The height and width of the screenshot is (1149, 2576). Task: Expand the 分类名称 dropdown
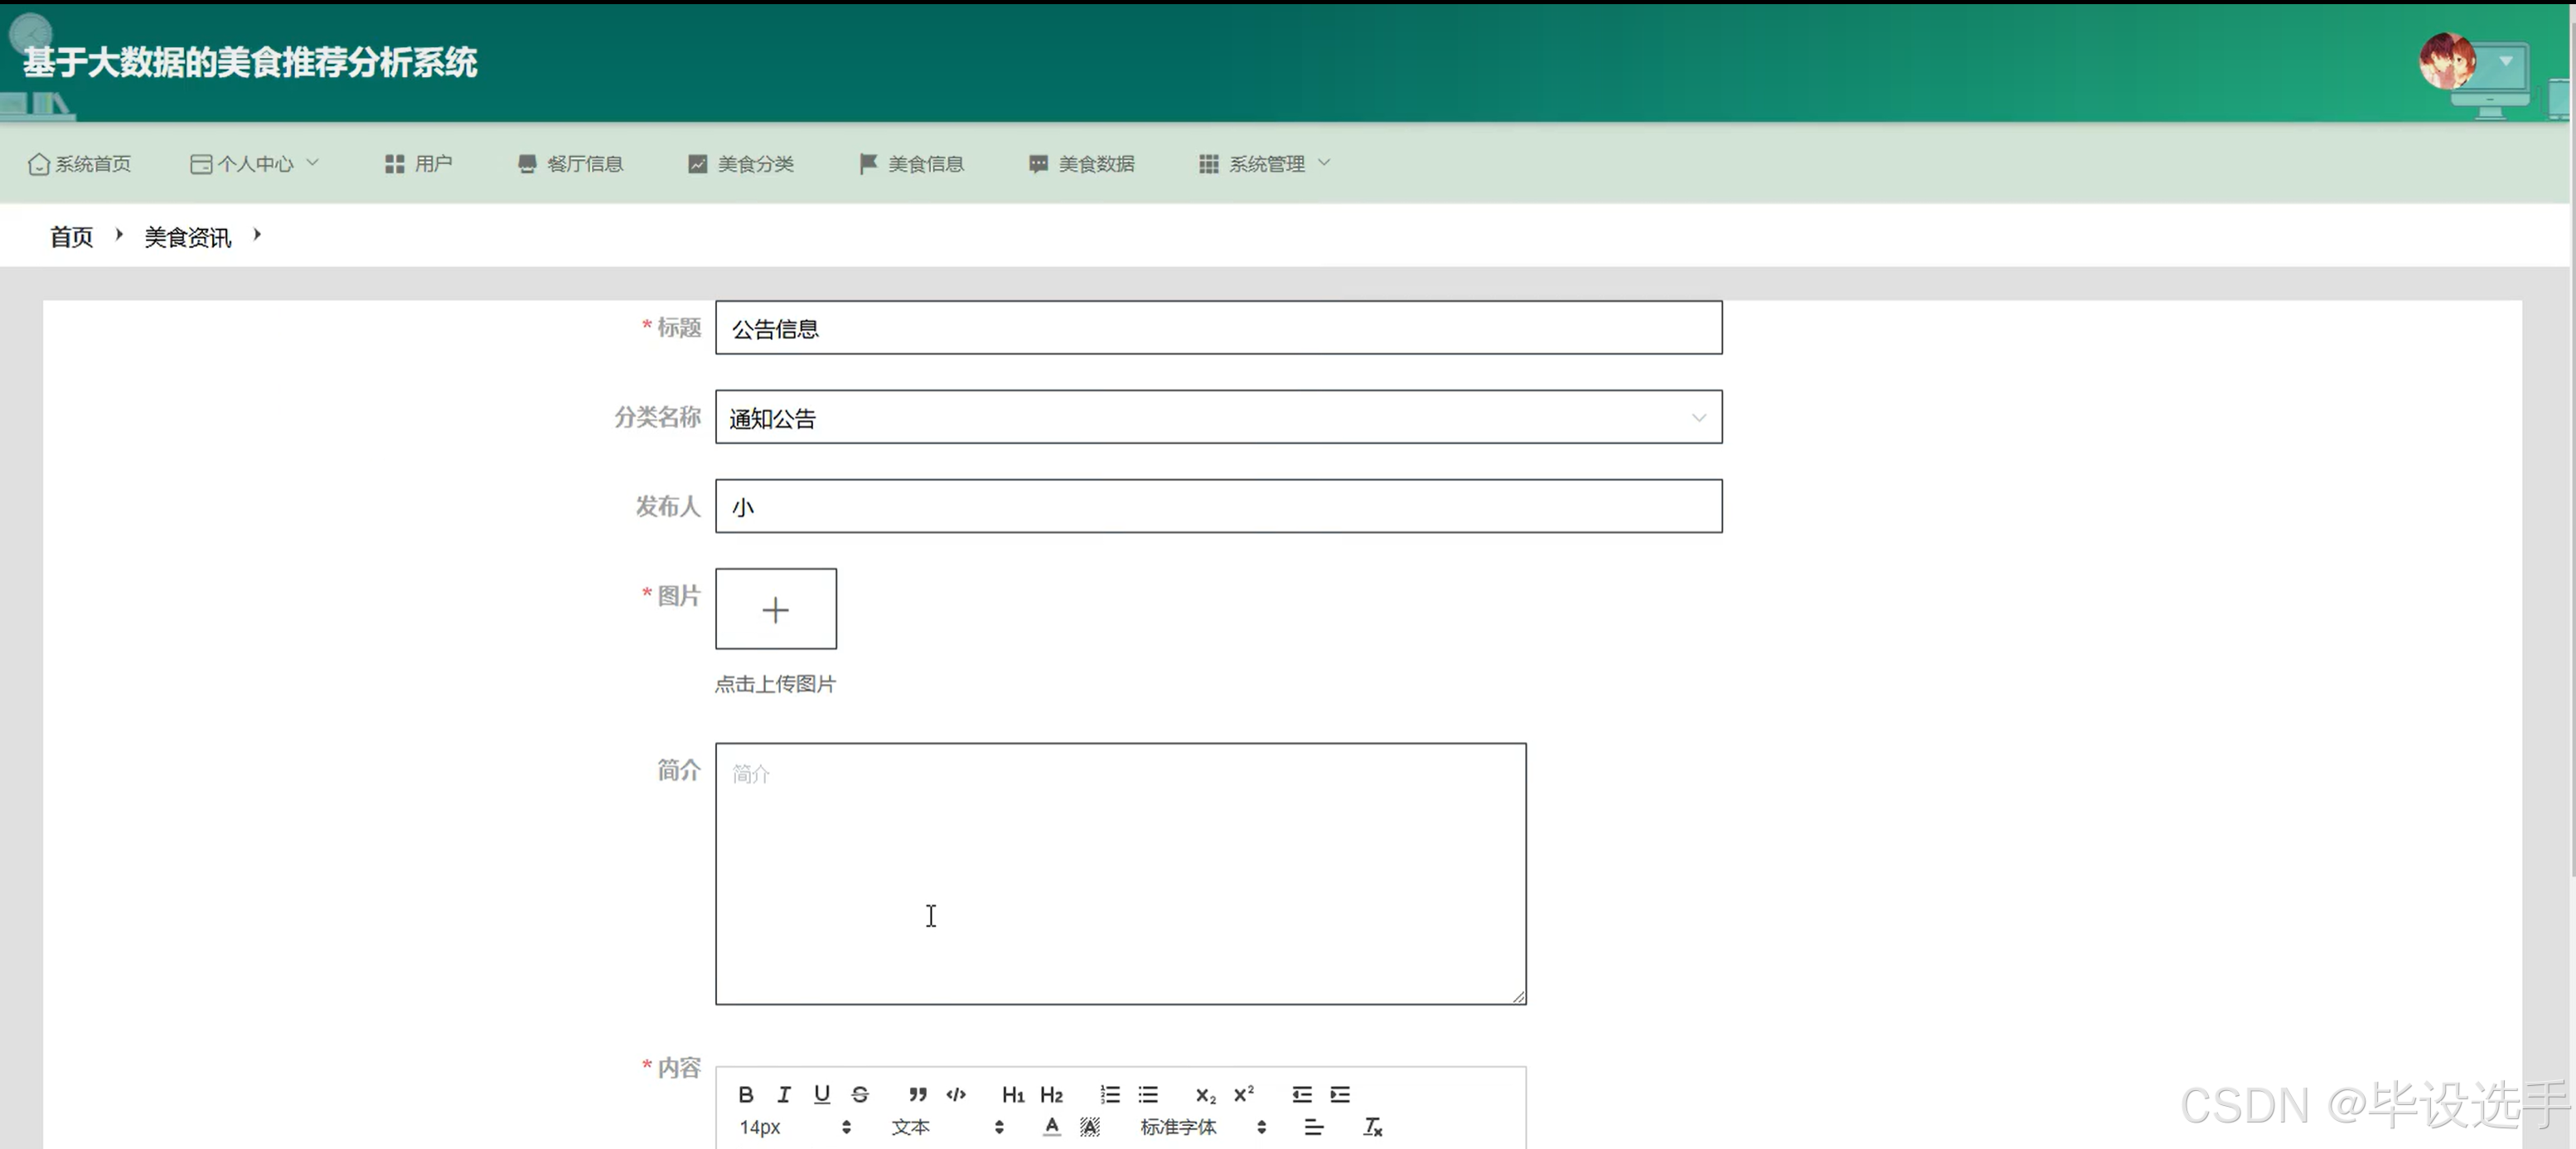(1698, 417)
